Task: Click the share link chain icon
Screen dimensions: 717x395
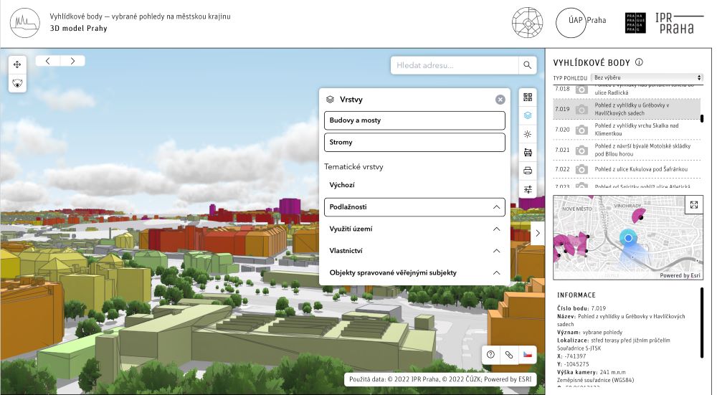Action: tap(509, 355)
